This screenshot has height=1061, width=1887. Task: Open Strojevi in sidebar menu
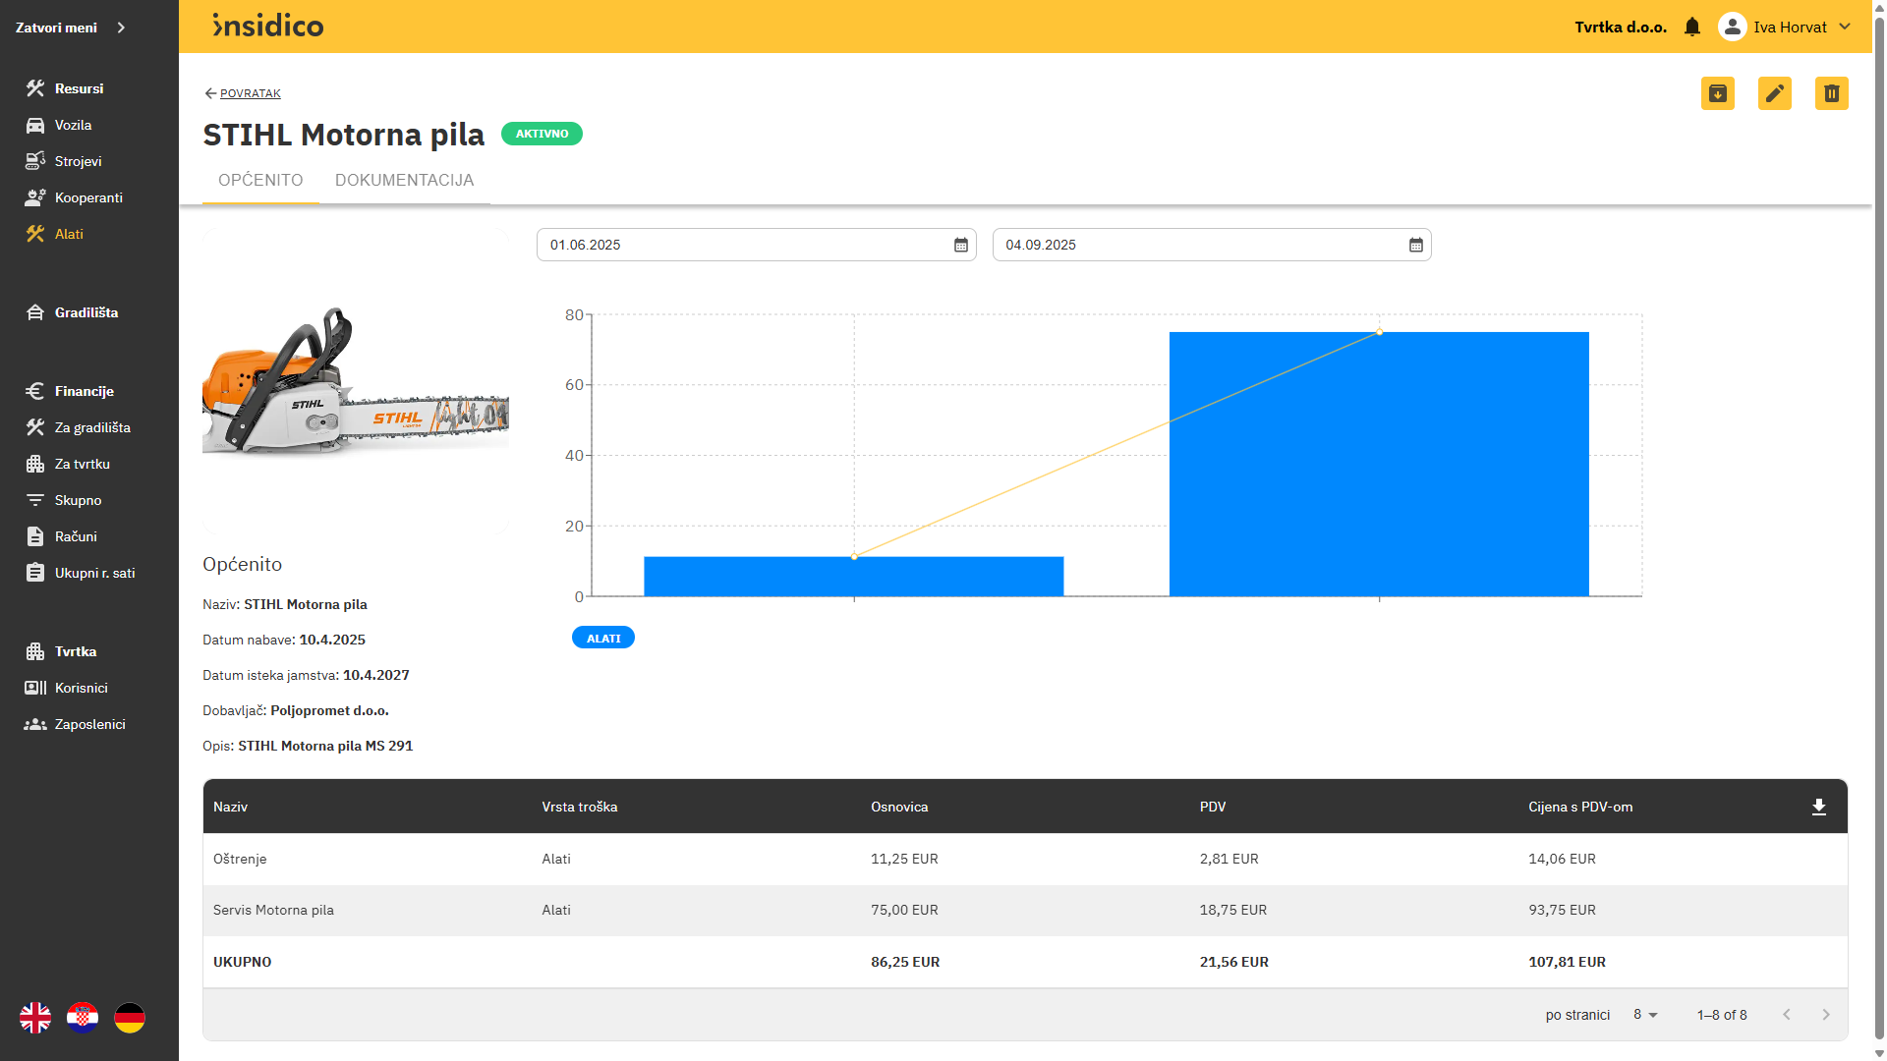click(78, 161)
